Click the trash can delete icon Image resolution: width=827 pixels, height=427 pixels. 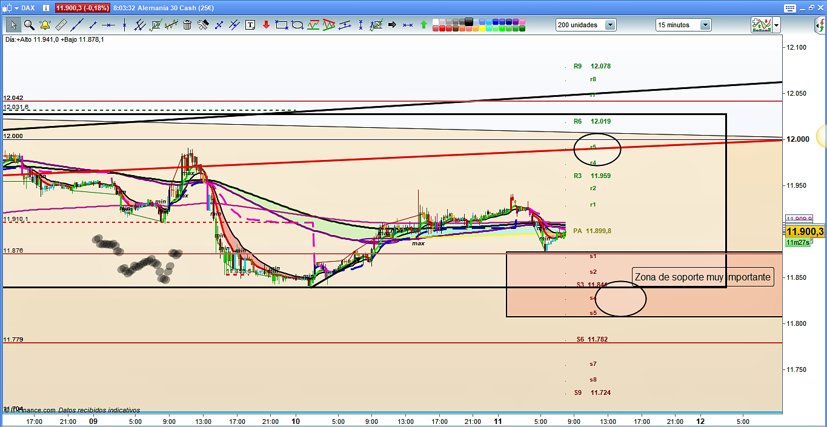187,25
